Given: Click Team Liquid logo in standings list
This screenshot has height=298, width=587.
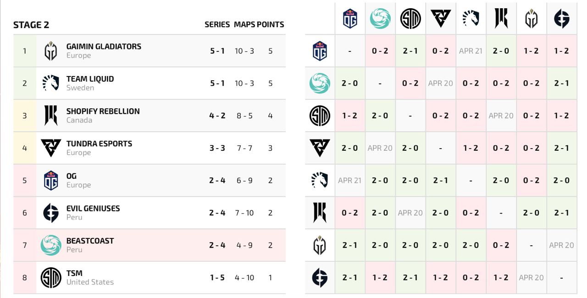Looking at the screenshot, I should coord(50,83).
